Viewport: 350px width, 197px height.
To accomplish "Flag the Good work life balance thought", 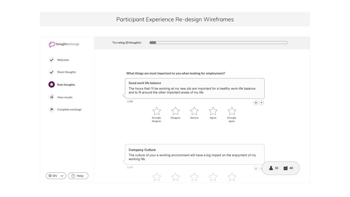I will pos(261,103).
